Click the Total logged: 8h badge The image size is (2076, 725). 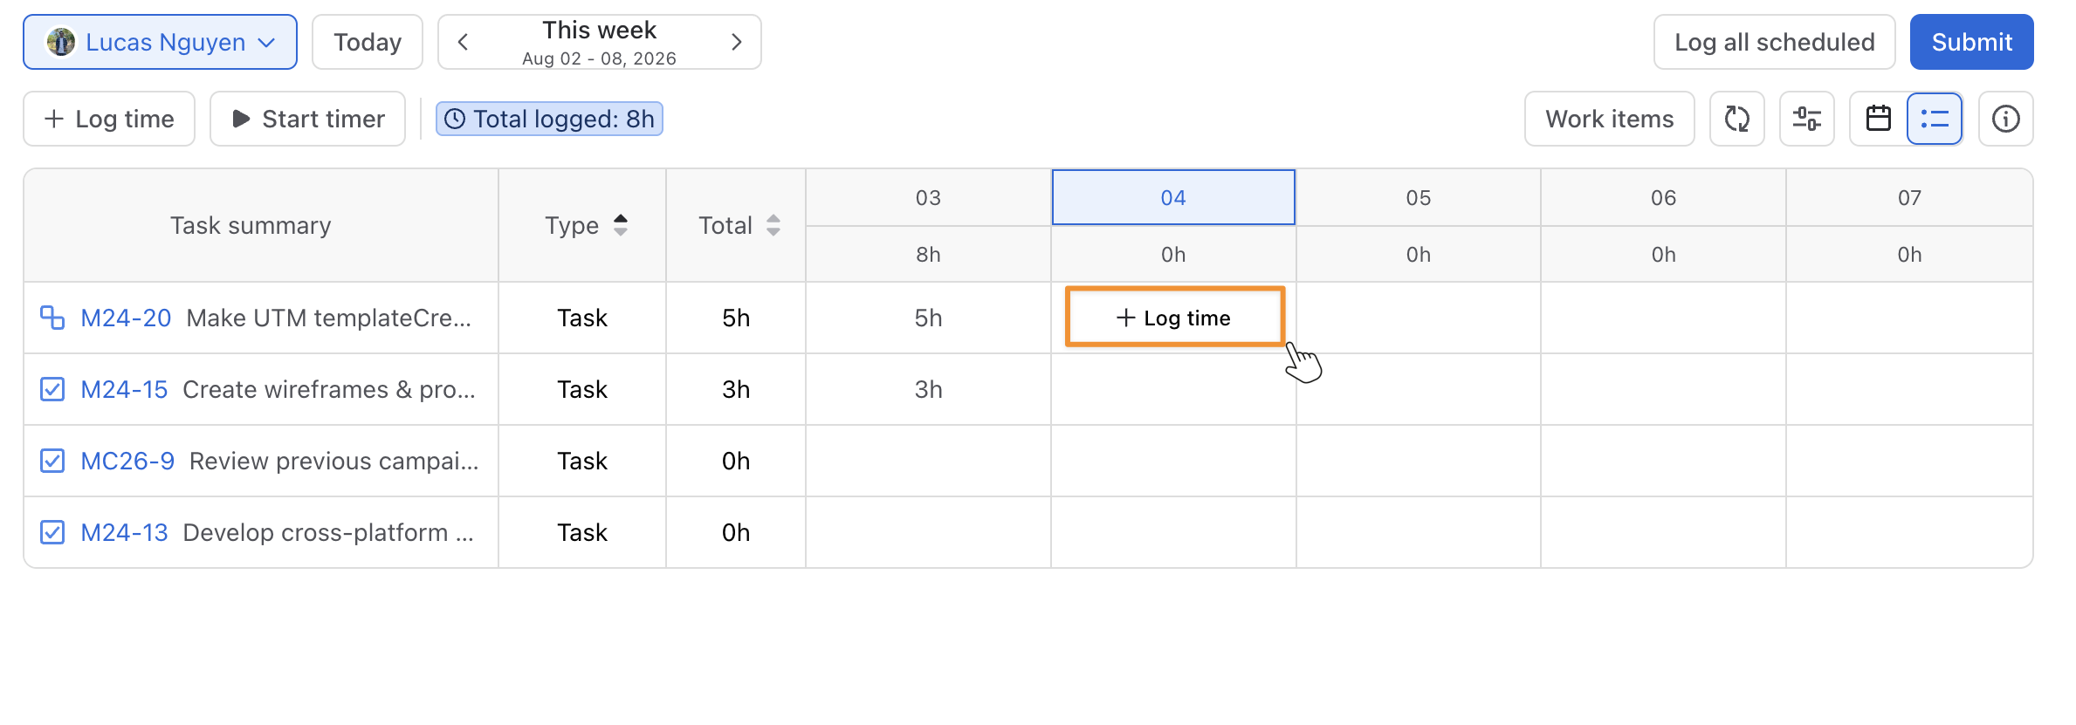(549, 119)
